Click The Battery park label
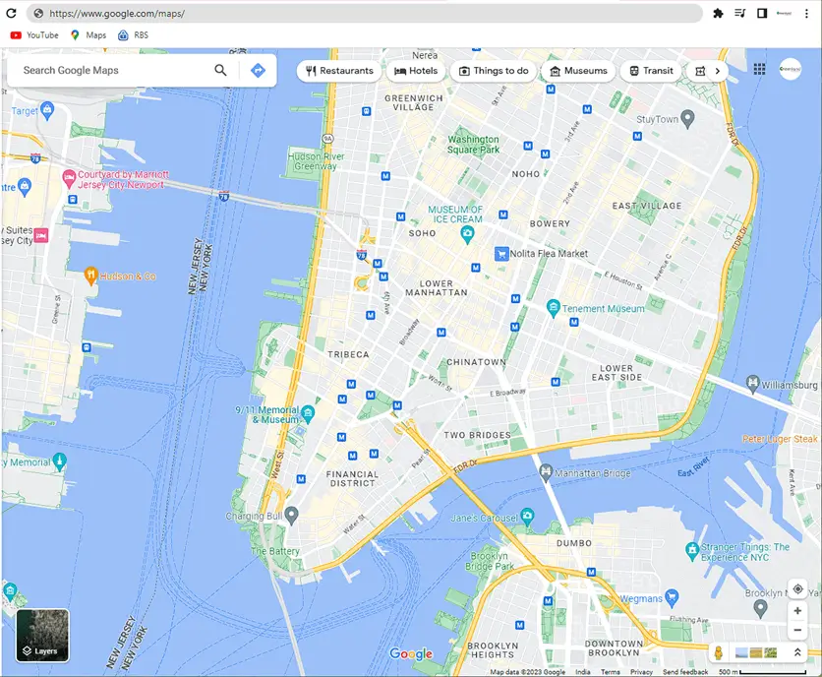The width and height of the screenshot is (822, 677). 275,551
